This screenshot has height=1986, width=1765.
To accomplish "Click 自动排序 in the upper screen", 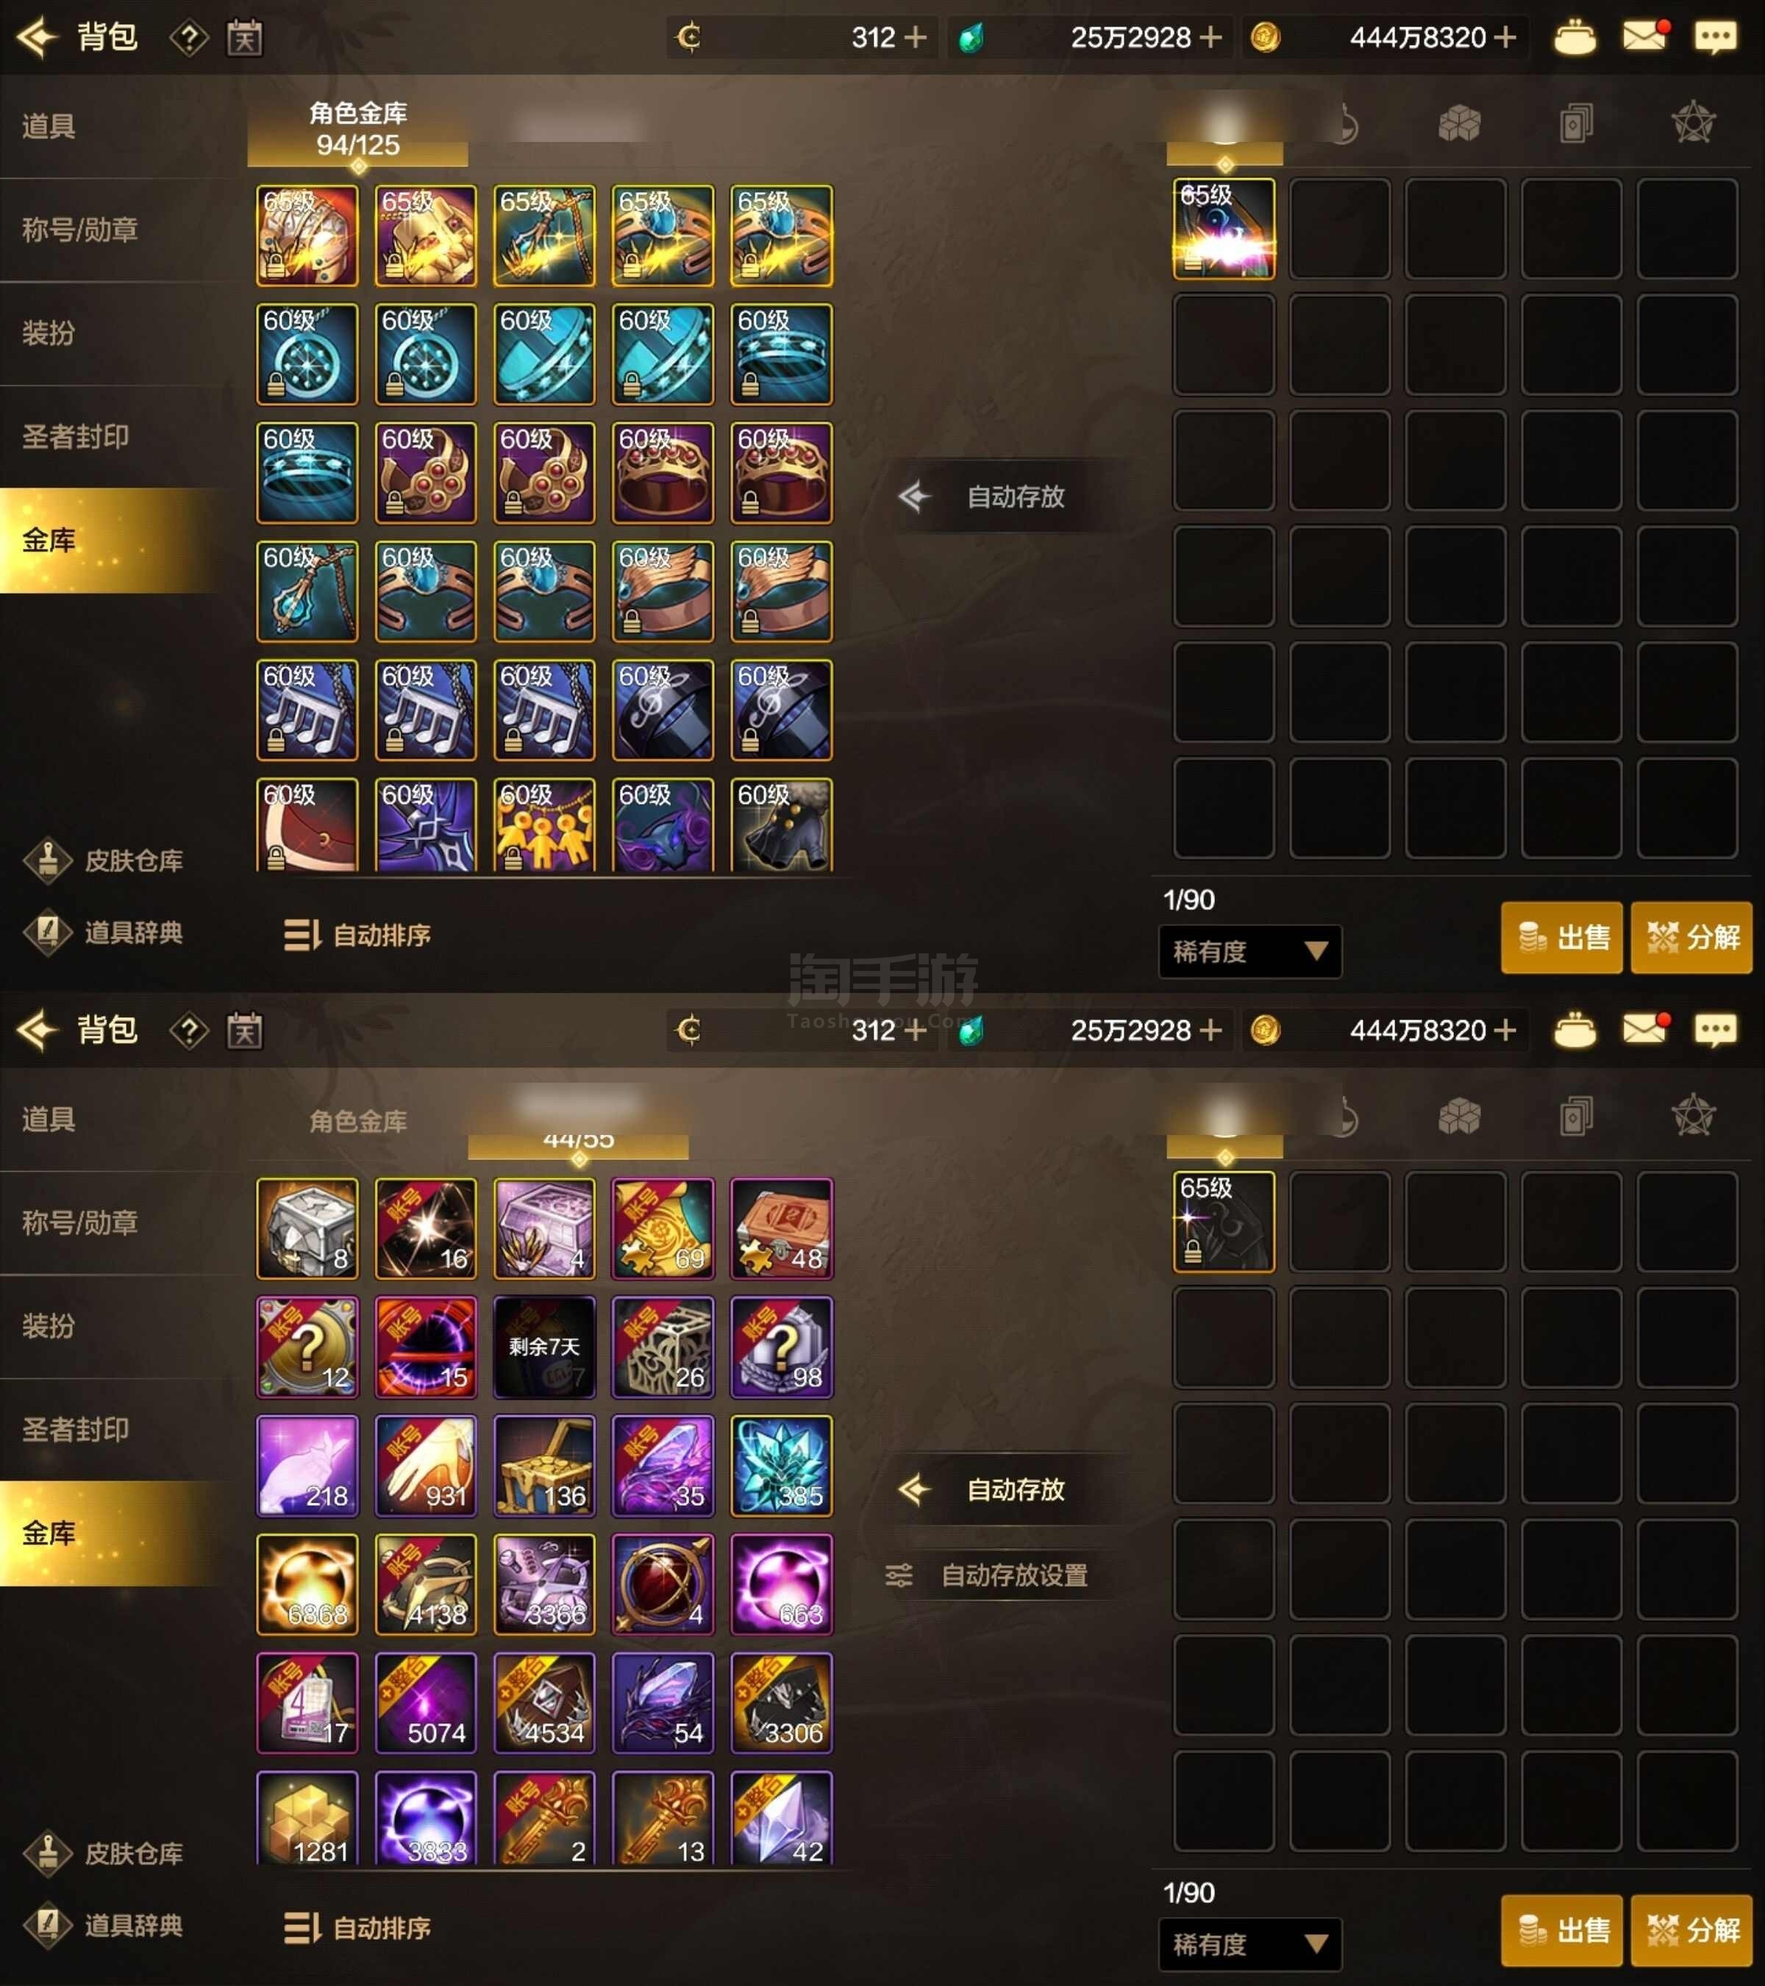I will point(357,935).
